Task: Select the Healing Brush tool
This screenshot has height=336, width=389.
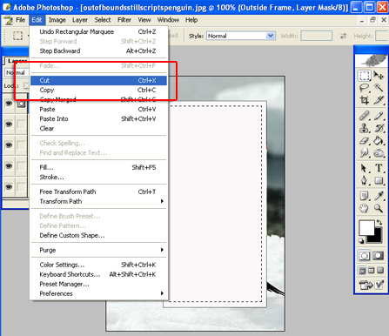Action: 365,116
